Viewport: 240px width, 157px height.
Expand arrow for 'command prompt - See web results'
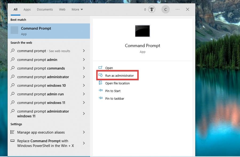[x=84, y=51]
